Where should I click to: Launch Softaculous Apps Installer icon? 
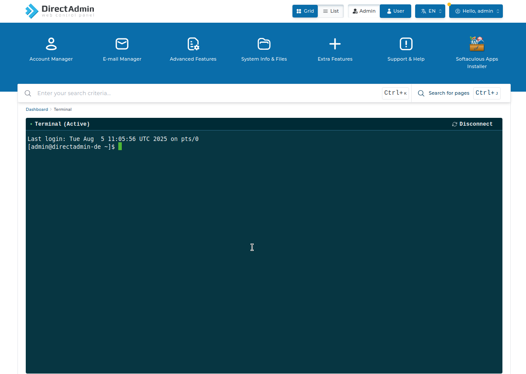(477, 44)
